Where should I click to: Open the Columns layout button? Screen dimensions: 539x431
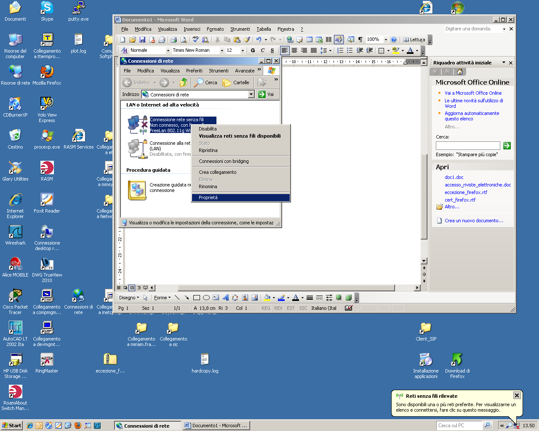(x=328, y=40)
